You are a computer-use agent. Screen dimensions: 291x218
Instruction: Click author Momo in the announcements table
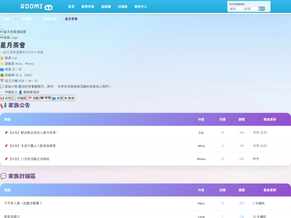[201, 159]
